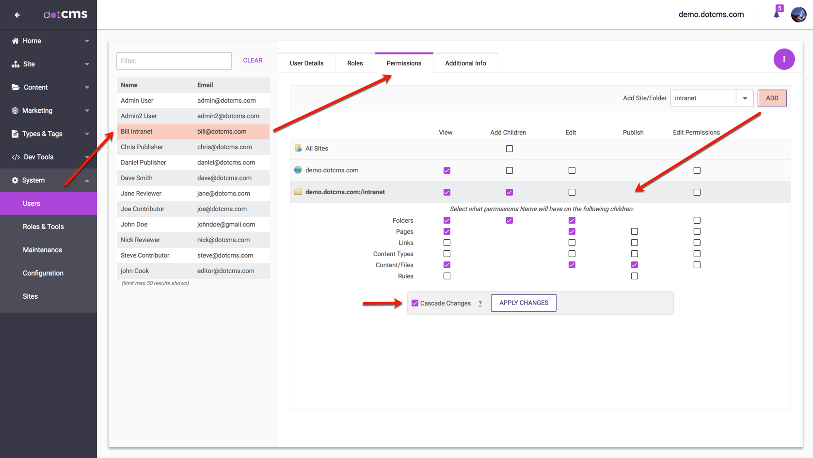
Task: Check Publish permission for Pages
Action: pyautogui.click(x=634, y=231)
